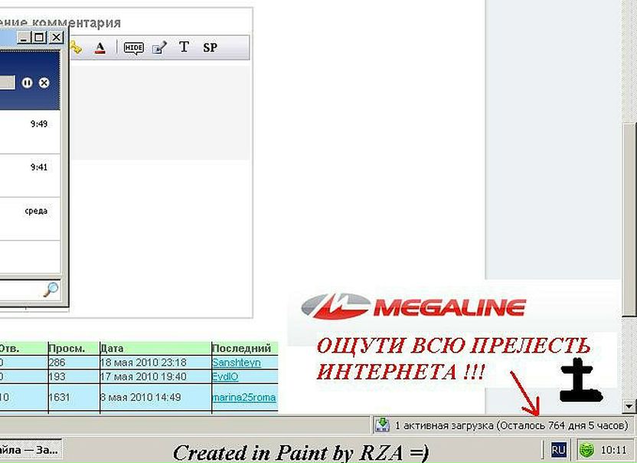Cancel the download with the round X icon

point(44,82)
